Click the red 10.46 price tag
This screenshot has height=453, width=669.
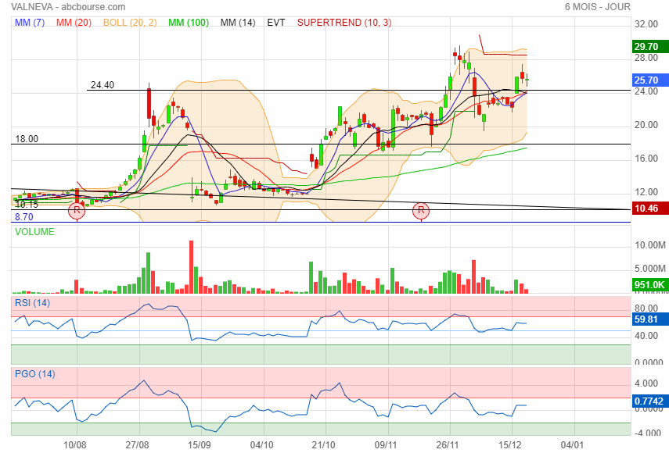(649, 209)
